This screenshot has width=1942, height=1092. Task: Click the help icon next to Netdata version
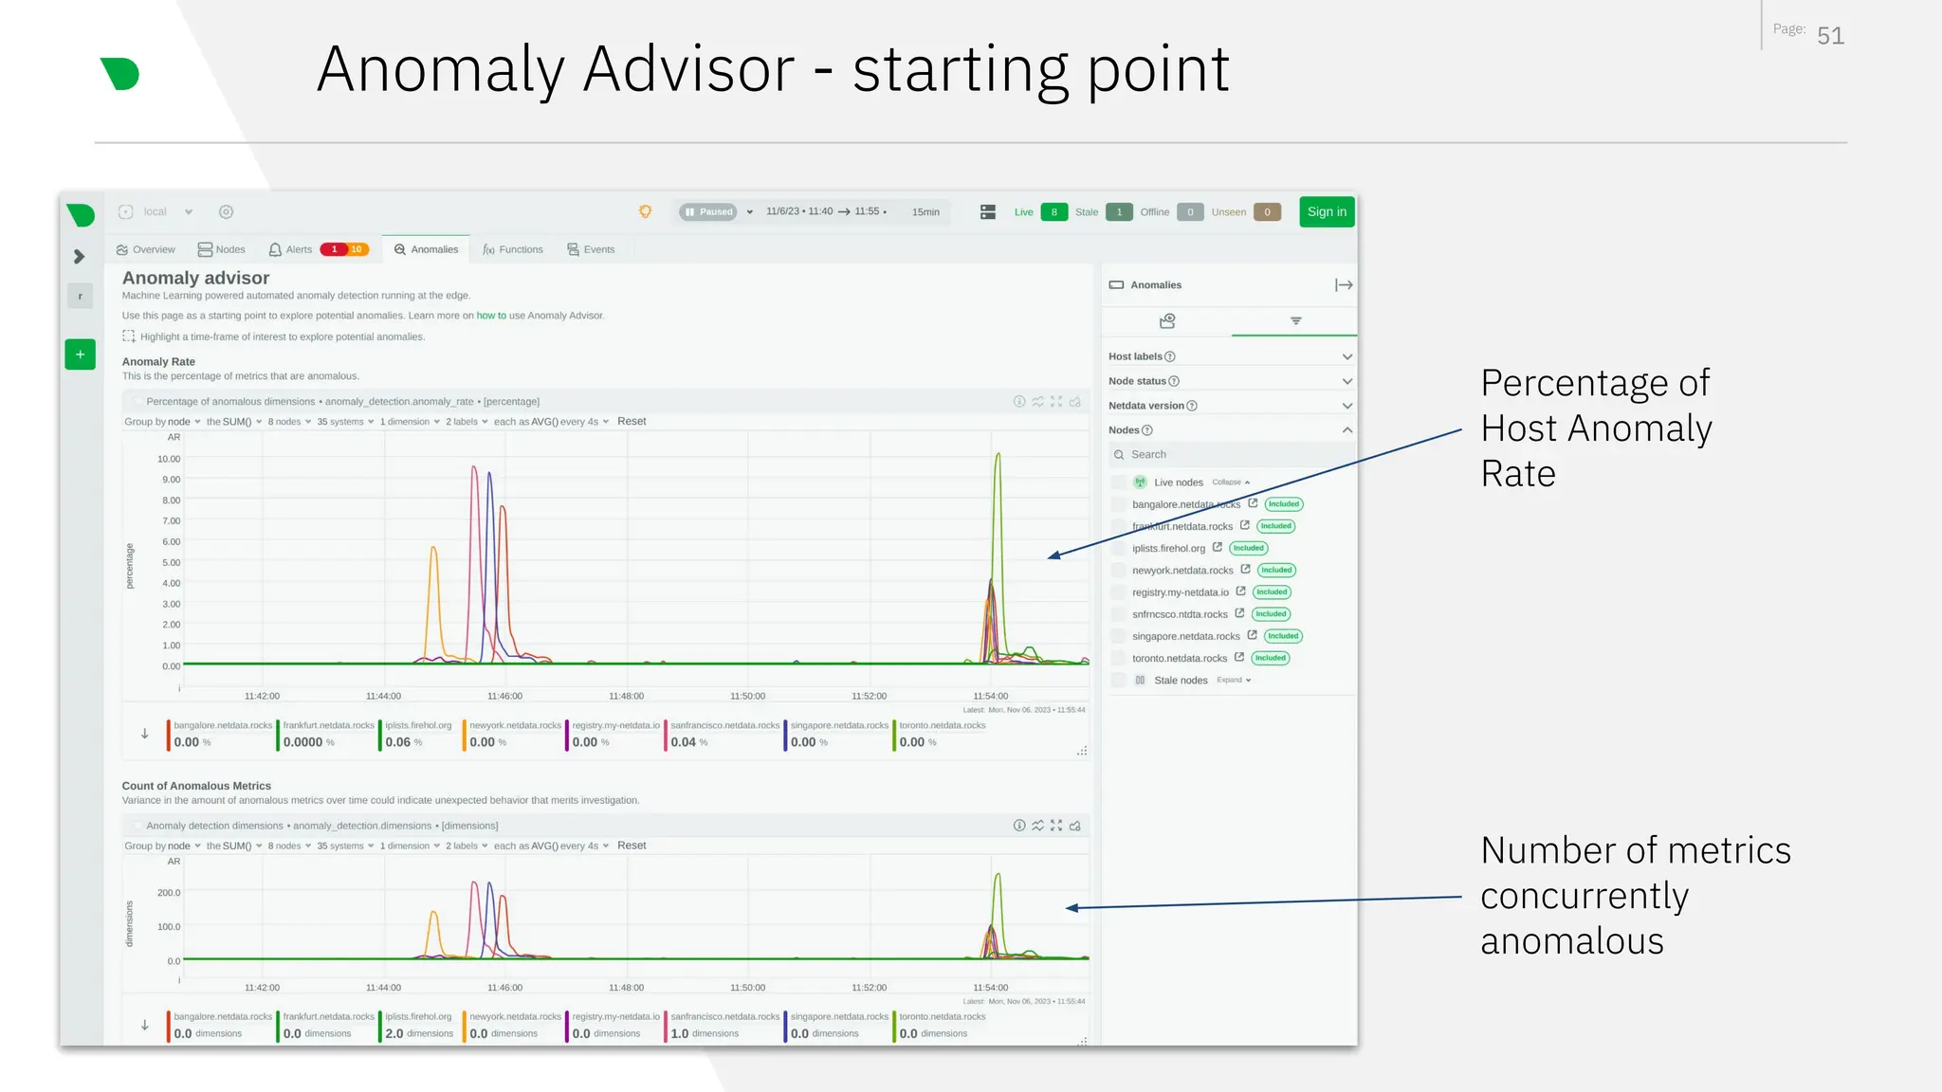pos(1192,406)
